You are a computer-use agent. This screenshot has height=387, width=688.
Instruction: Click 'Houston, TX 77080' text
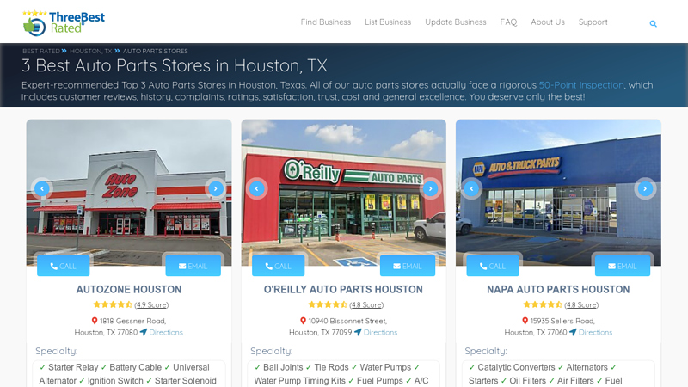[106, 333]
